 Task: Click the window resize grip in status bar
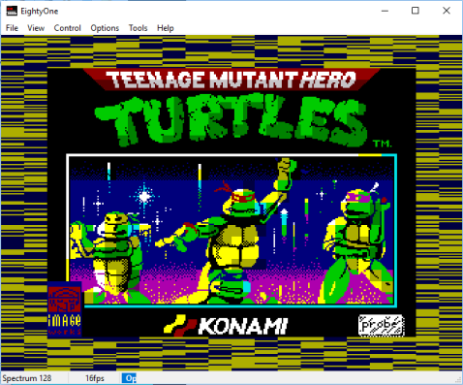tap(458, 380)
